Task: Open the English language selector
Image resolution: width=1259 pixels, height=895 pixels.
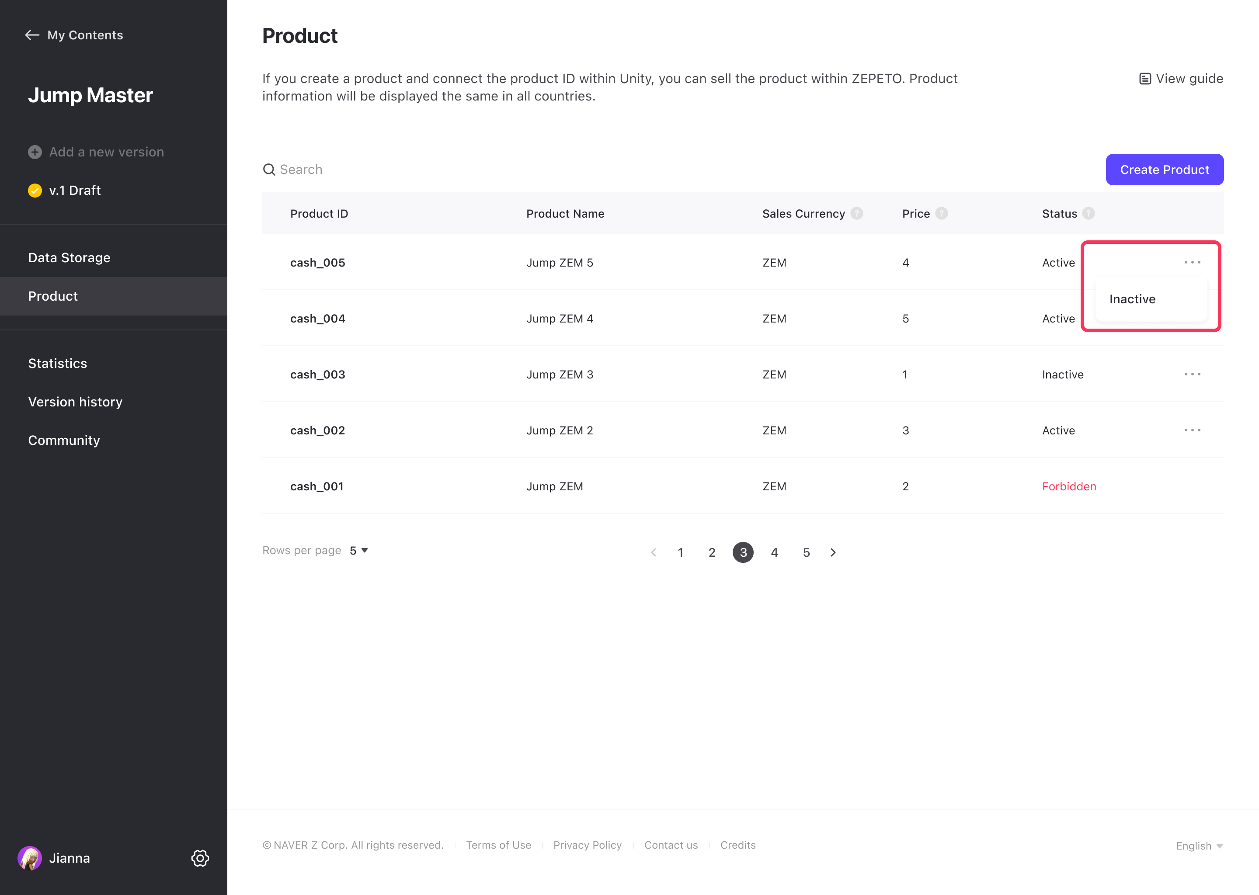Action: coord(1198,846)
